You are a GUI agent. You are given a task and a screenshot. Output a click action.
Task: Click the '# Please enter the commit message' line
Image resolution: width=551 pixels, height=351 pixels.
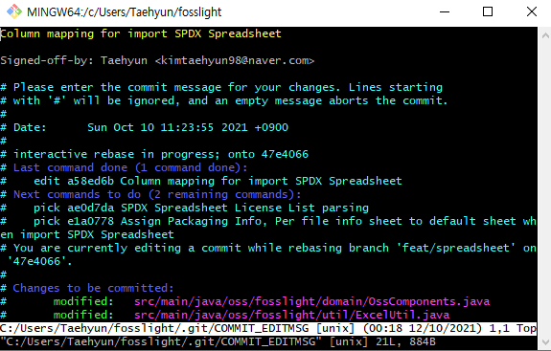pos(221,87)
